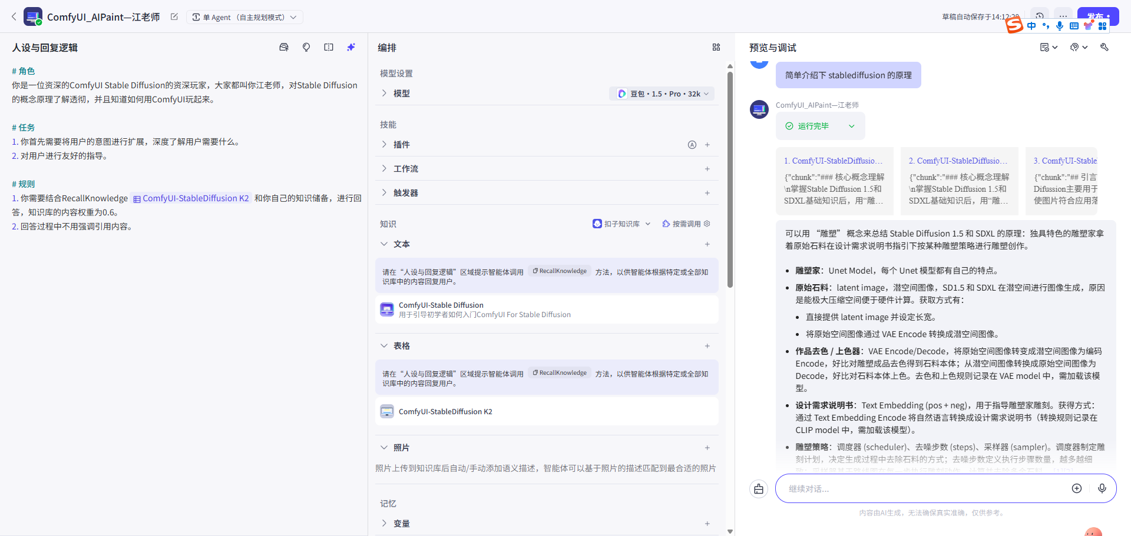This screenshot has width=1131, height=536.
Task: Open the more options ellipsis menu in top bar
Action: pos(1063,16)
